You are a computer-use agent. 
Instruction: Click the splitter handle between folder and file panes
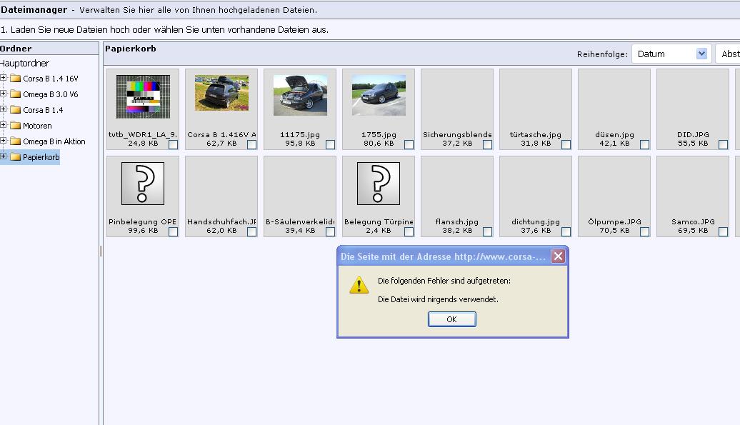101,251
